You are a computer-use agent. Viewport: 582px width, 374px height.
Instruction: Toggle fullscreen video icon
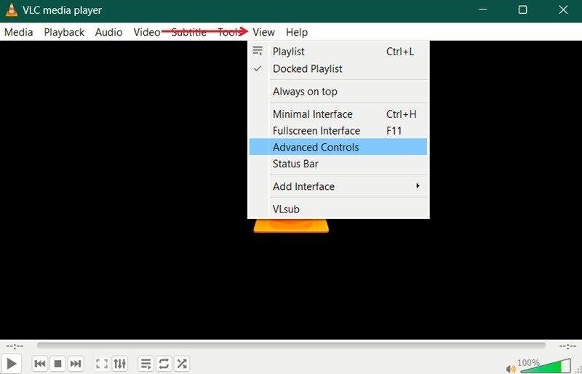tap(102, 364)
